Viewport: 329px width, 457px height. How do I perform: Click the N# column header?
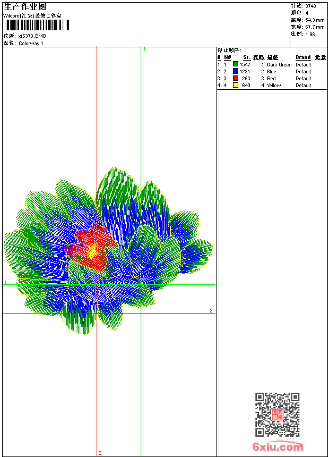pyautogui.click(x=228, y=57)
